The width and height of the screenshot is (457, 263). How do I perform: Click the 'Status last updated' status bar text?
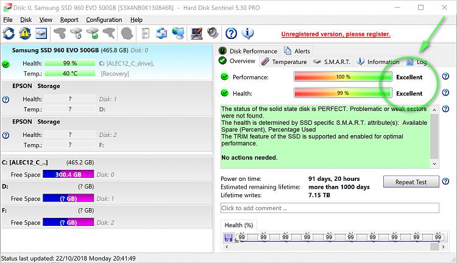point(68,258)
